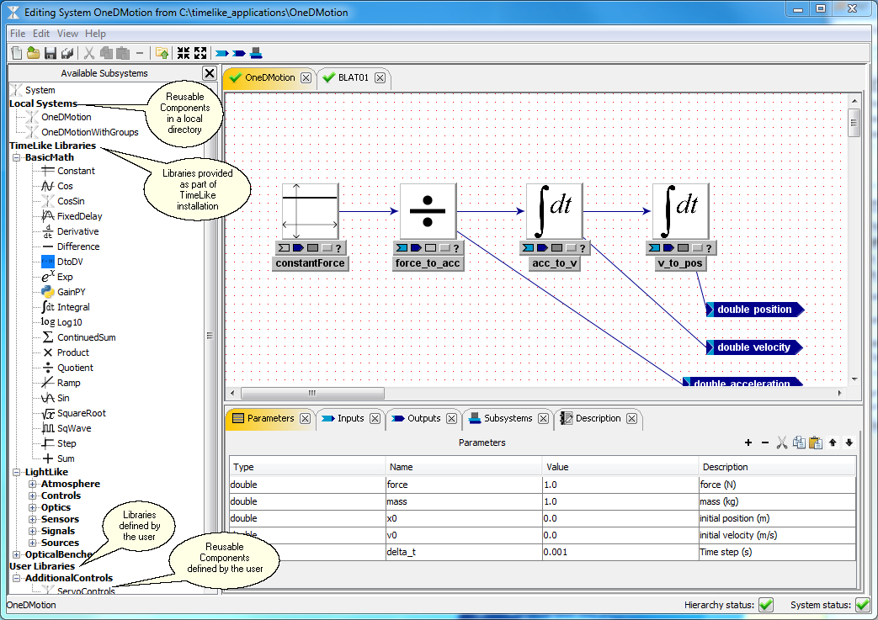This screenshot has width=878, height=620.
Task: Open the Edit menu
Action: point(41,34)
